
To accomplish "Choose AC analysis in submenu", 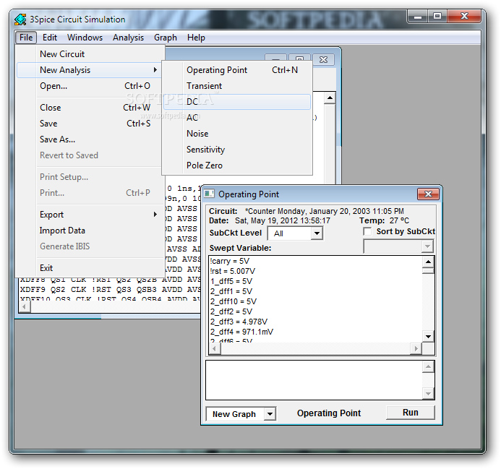I will [237, 118].
